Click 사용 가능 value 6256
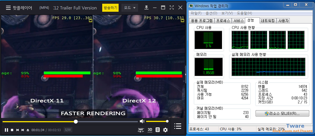This screenshot has height=136, width=315. pyautogui.click(x=245, y=94)
